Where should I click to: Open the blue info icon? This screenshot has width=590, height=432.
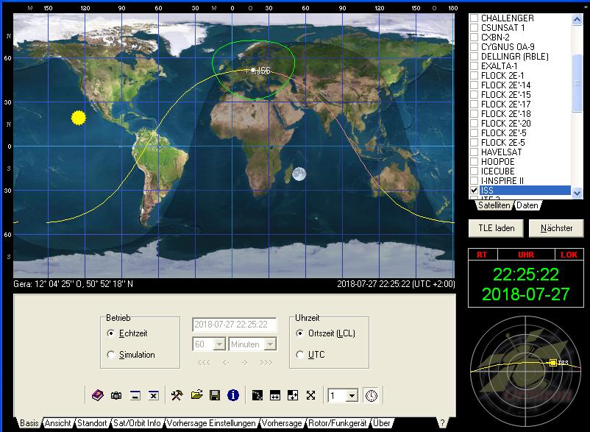233,395
